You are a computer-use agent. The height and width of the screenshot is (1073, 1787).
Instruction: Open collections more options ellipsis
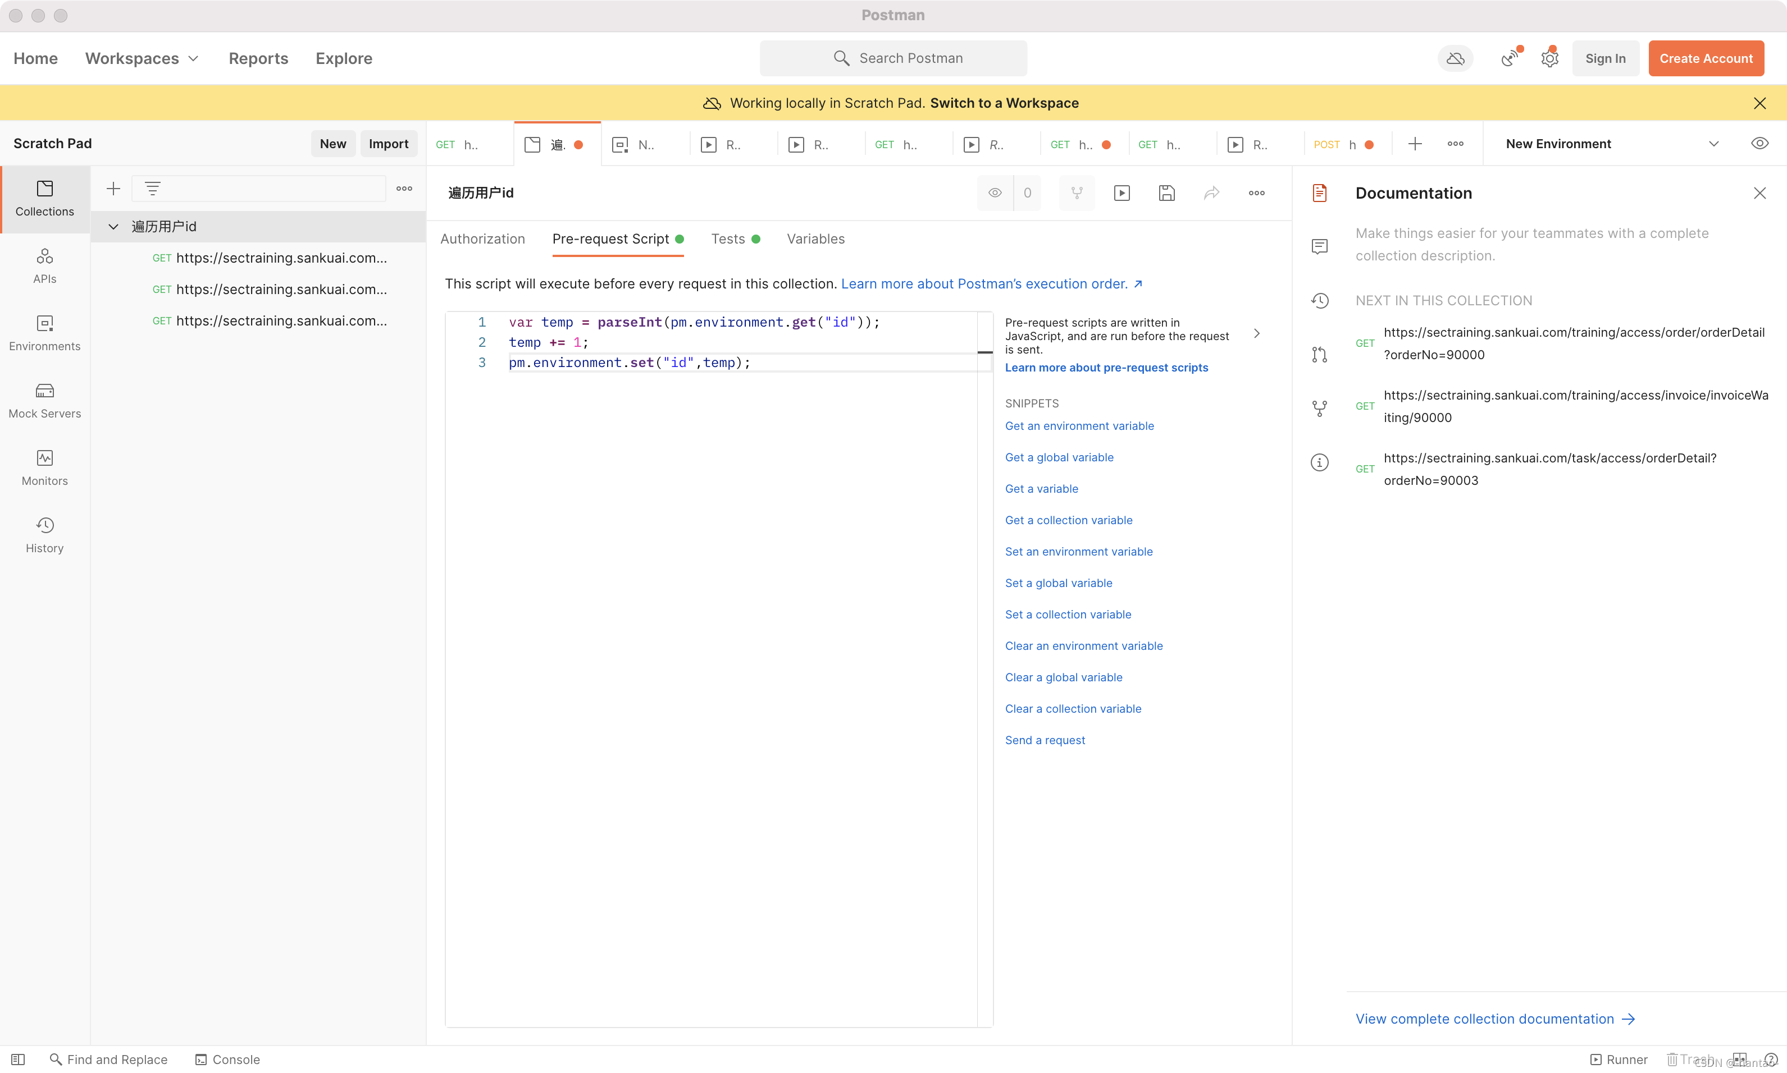click(x=404, y=189)
